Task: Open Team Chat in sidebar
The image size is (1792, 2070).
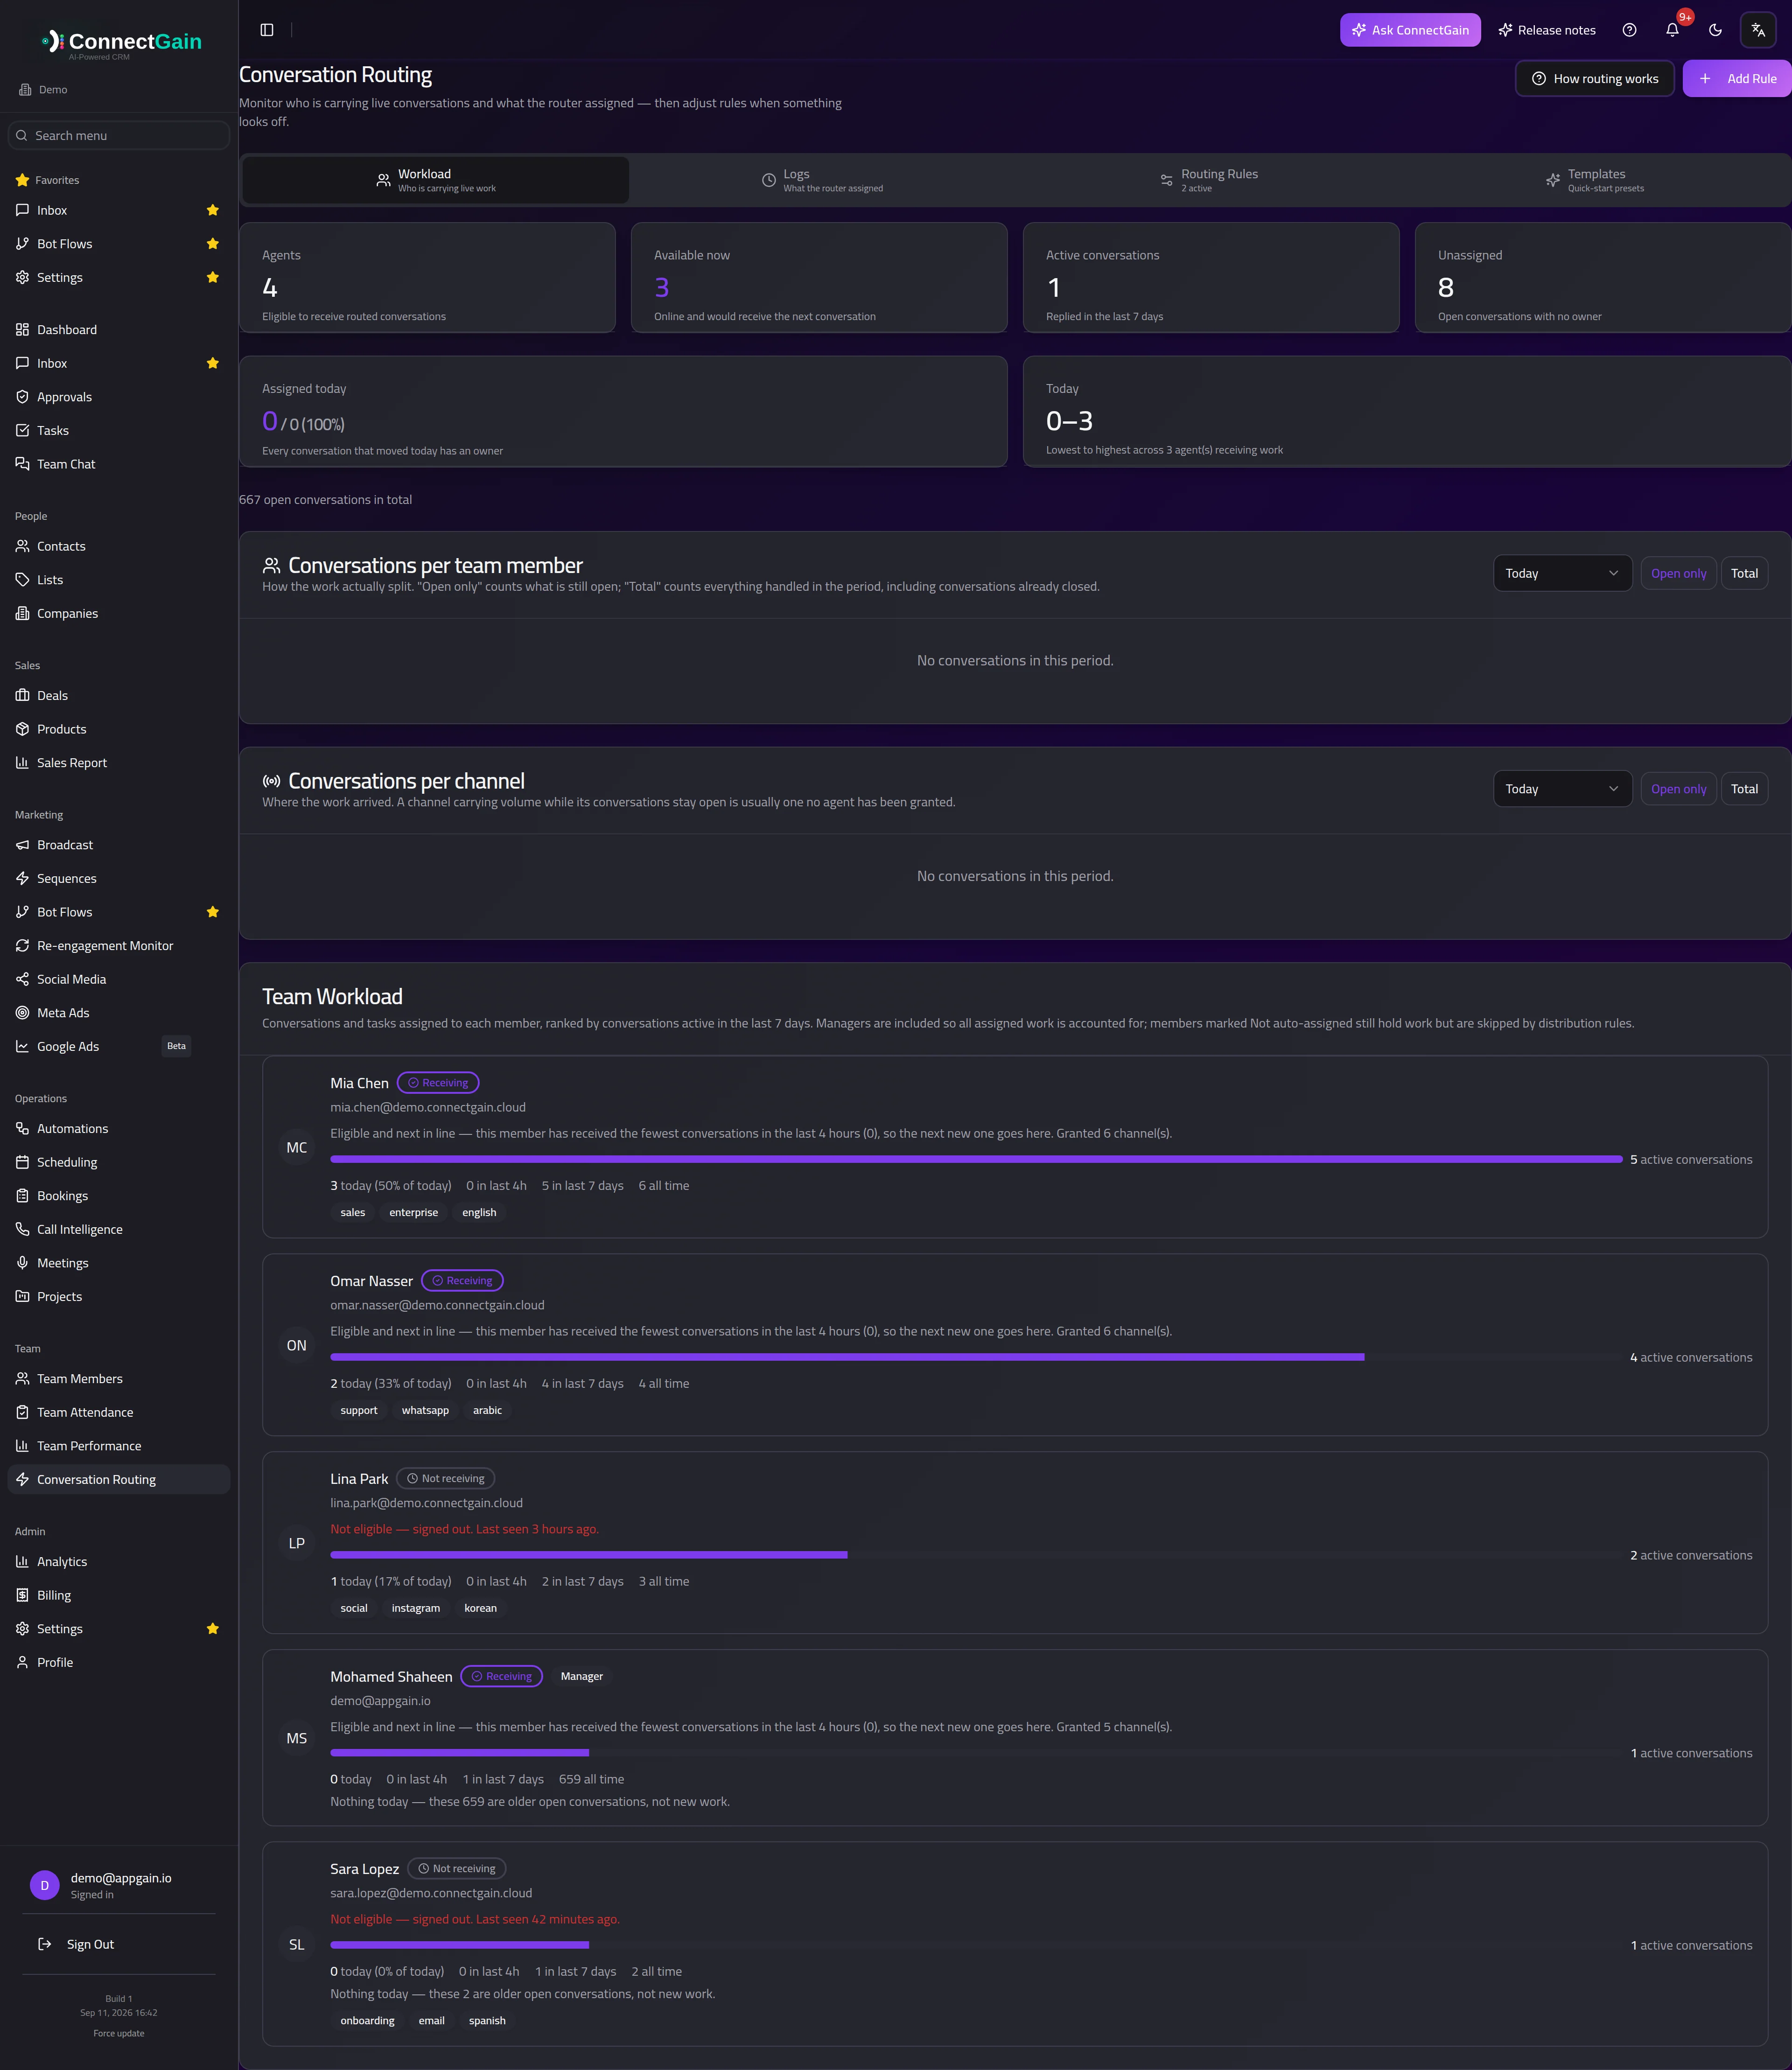Action: [x=119, y=464]
